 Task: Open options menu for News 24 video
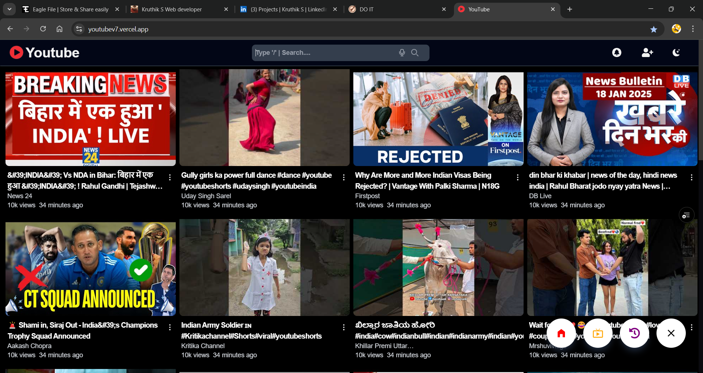tap(170, 177)
